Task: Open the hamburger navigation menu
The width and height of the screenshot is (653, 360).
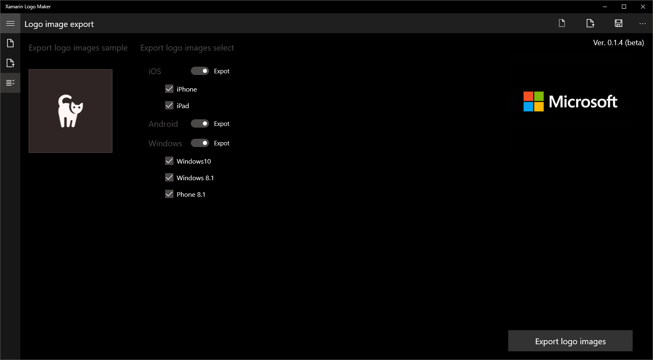Action: pos(10,24)
